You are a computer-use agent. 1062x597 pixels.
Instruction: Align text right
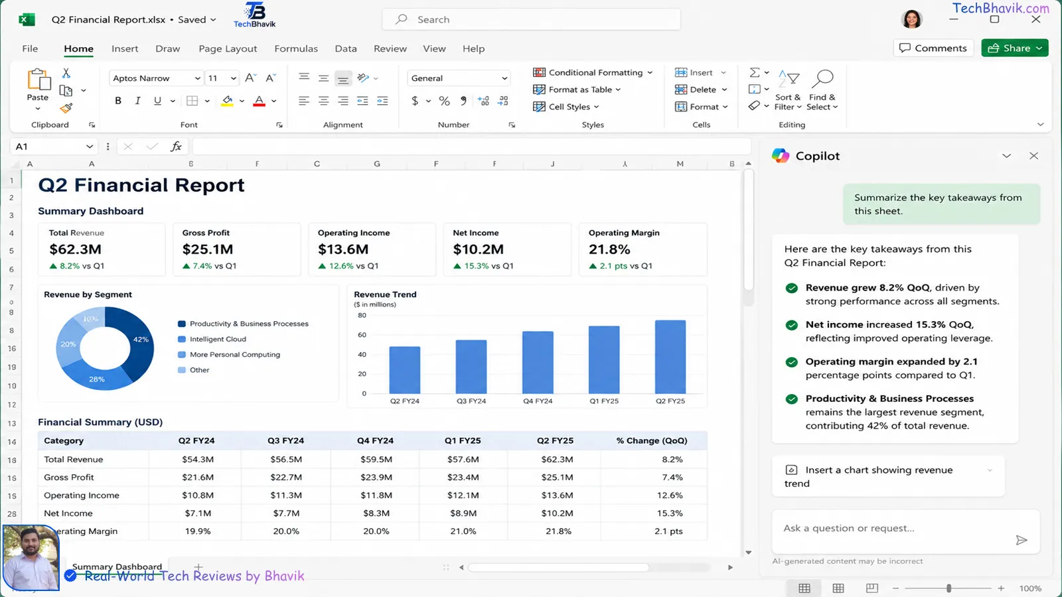pos(343,101)
